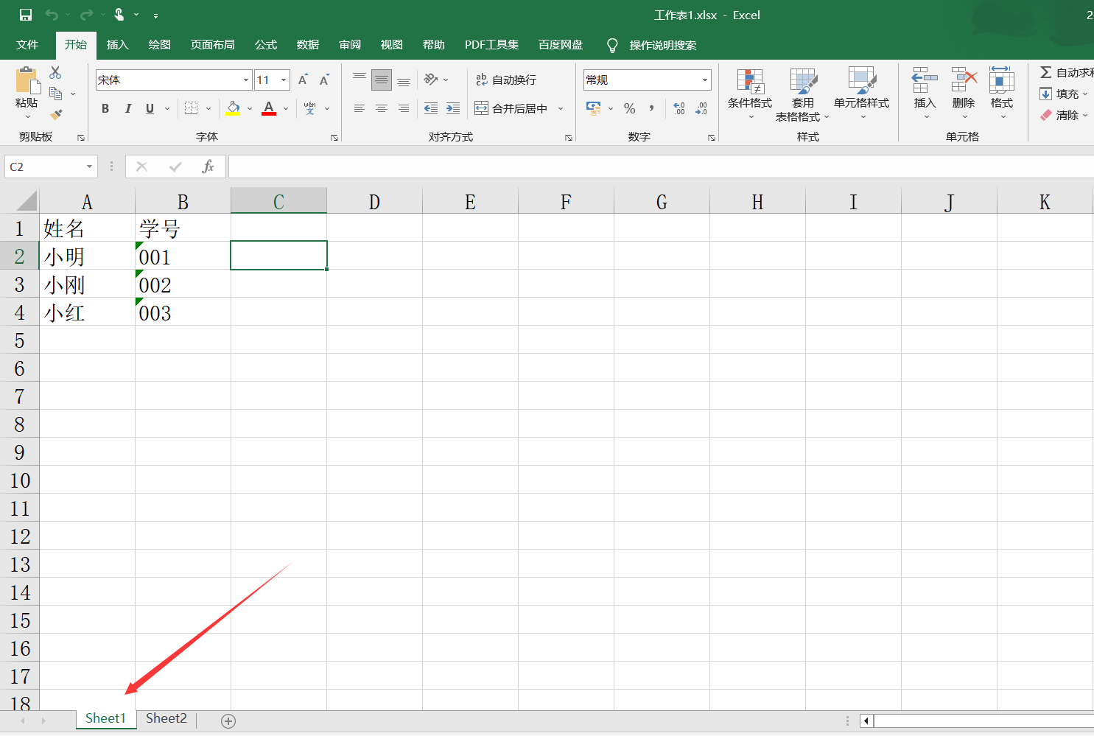Switch to the 插入 Insert tab
1094x736 pixels.
coord(117,45)
